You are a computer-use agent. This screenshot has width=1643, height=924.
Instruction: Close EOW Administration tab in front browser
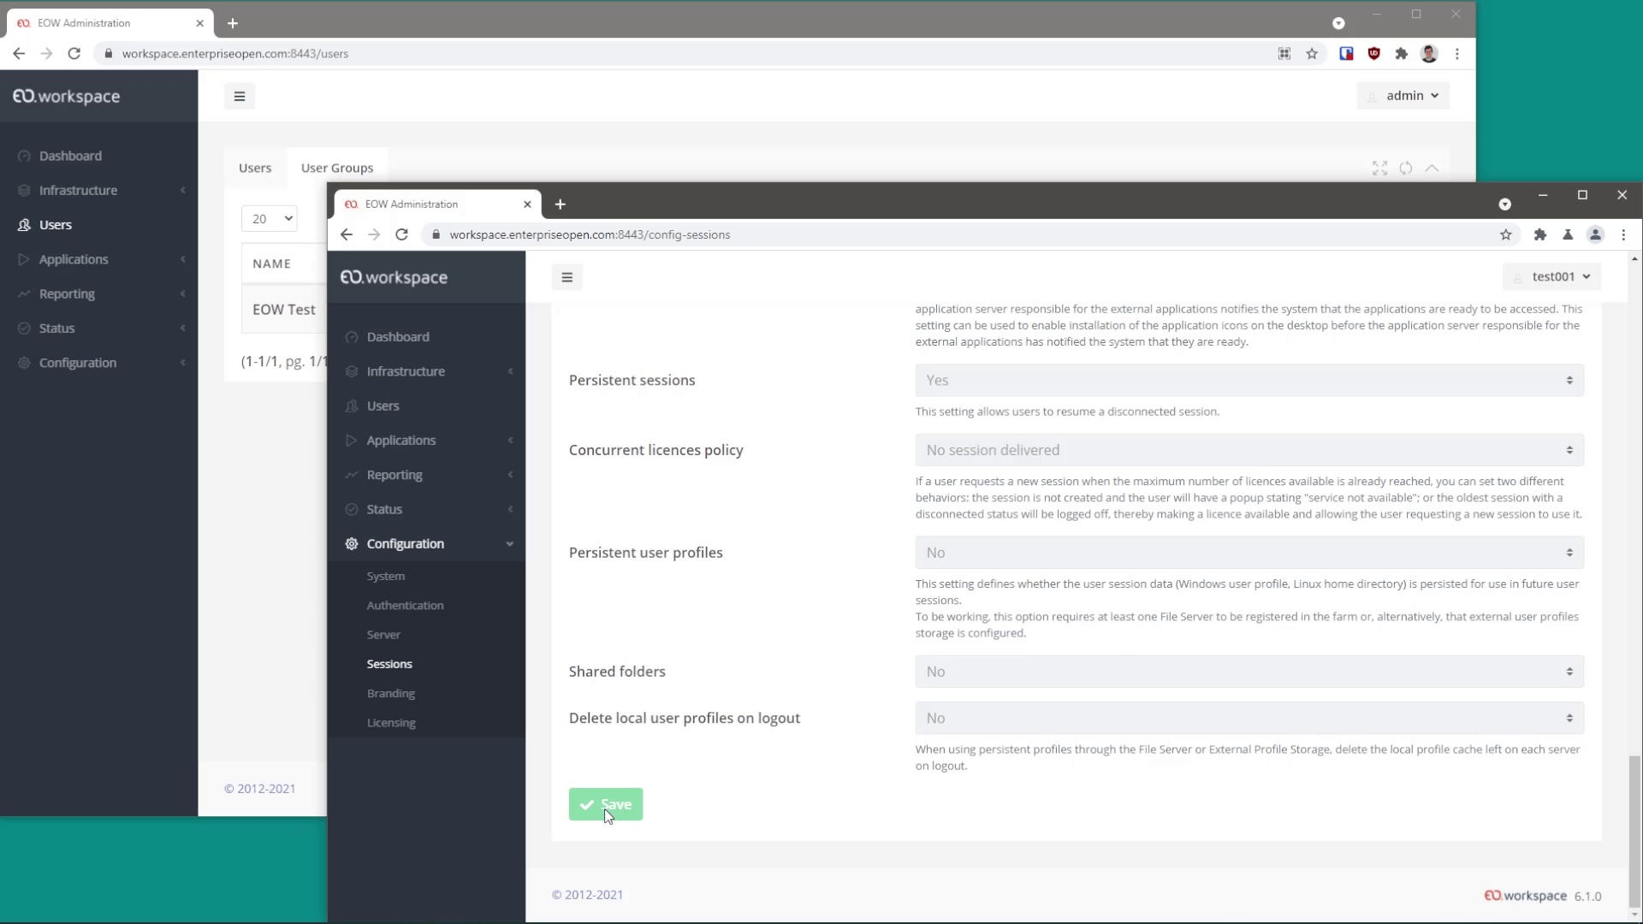(527, 204)
